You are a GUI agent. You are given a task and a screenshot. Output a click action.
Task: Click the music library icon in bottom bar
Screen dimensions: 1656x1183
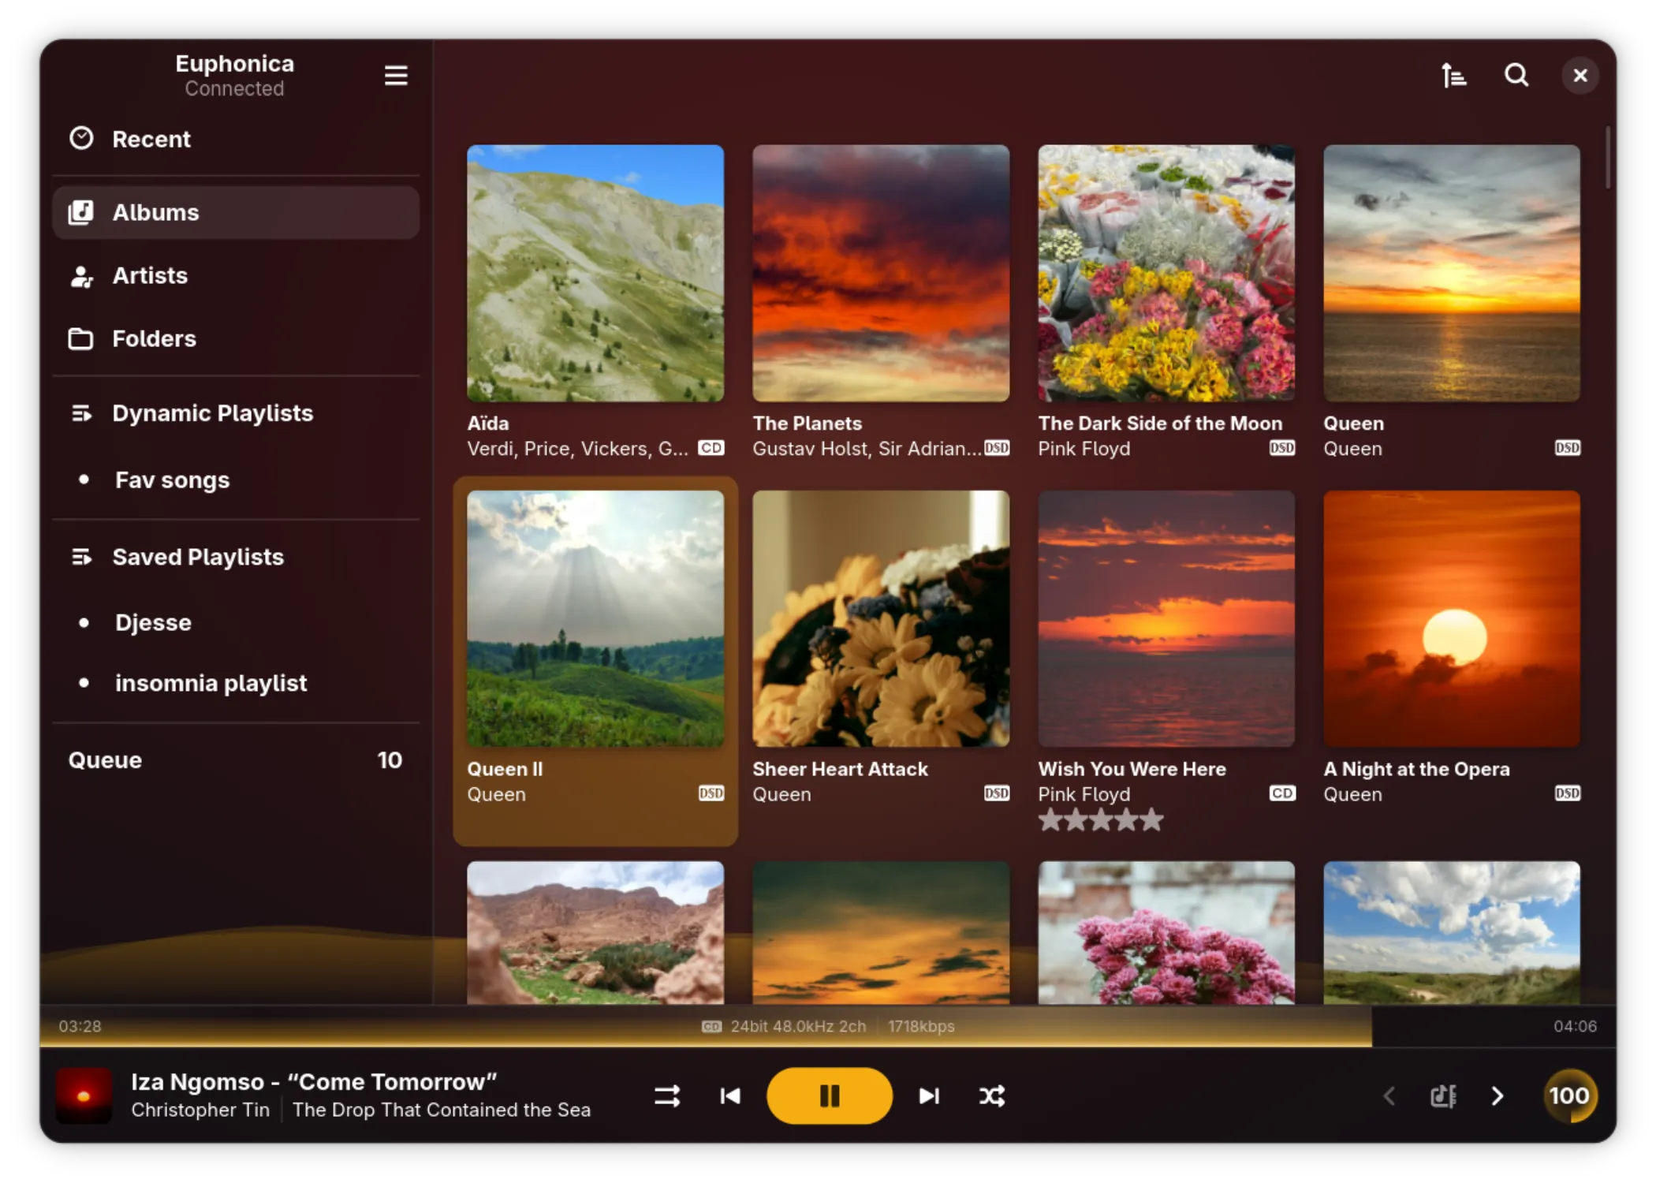pos(1443,1096)
